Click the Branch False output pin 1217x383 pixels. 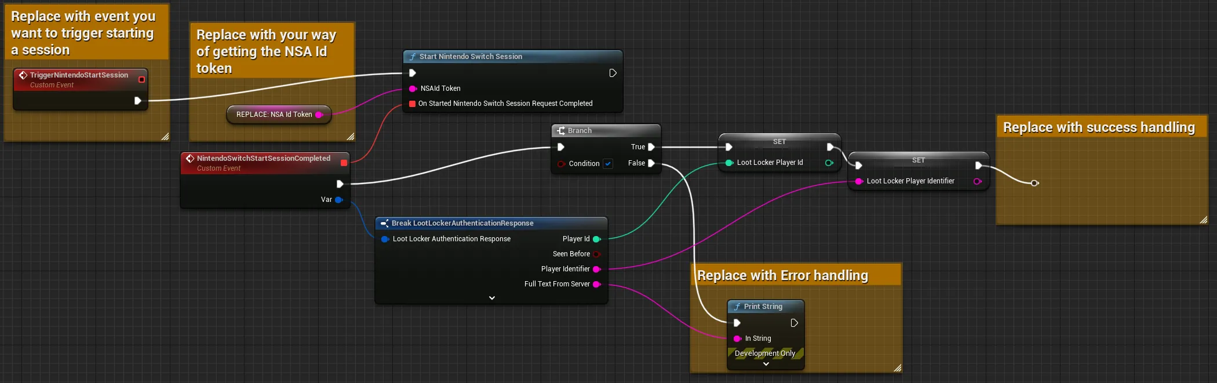[x=651, y=163]
